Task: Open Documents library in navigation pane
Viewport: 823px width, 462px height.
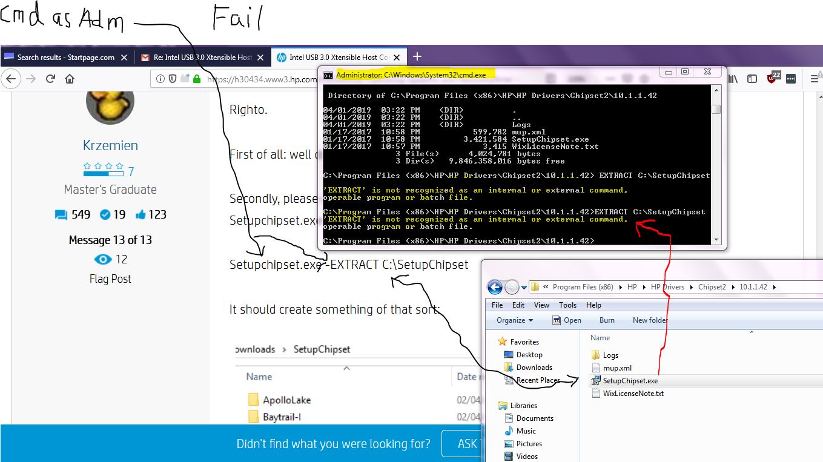Action: [535, 418]
